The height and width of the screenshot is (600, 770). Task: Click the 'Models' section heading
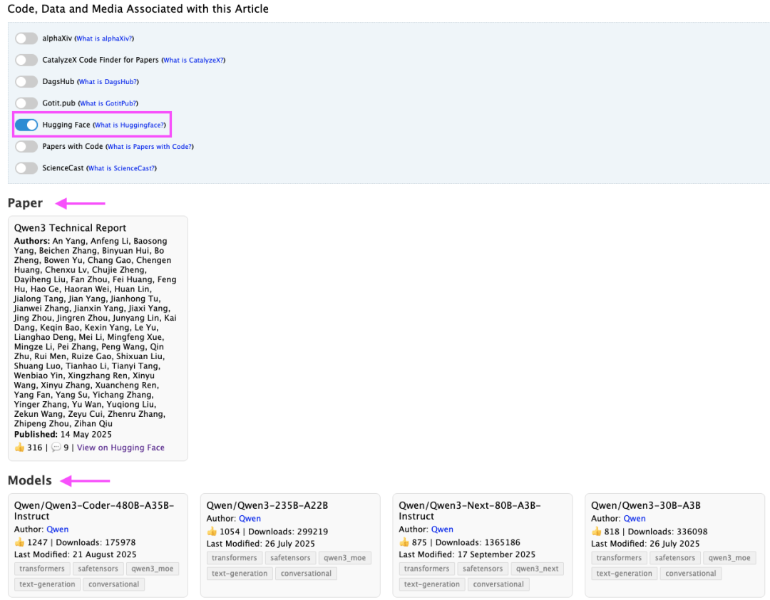29,480
